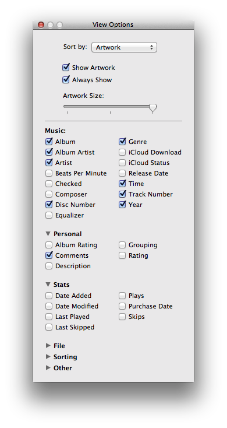The width and height of the screenshot is (227, 428).
Task: Collapse the Stats disclosure triangle
Action: click(48, 285)
